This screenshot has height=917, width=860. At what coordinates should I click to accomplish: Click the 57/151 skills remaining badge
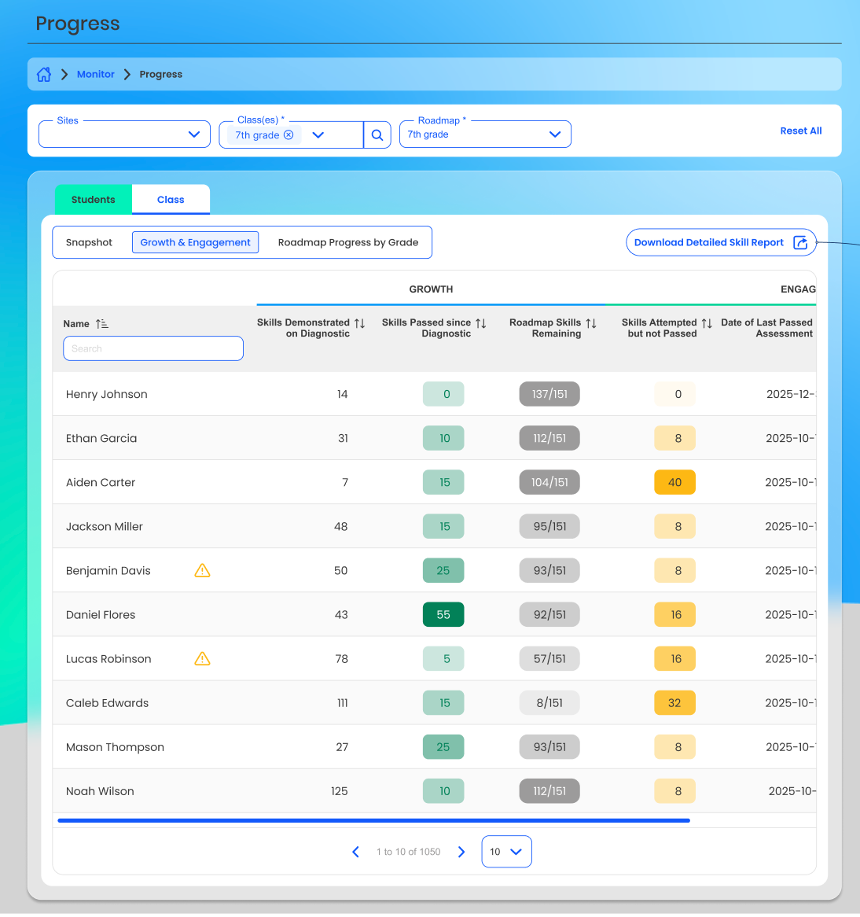coord(549,658)
